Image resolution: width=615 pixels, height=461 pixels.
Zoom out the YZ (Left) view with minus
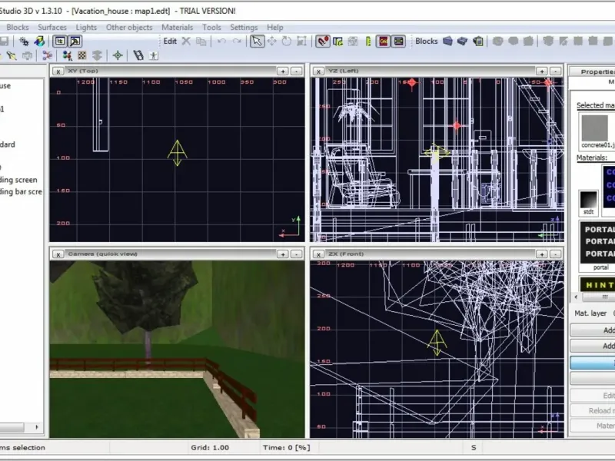(555, 71)
